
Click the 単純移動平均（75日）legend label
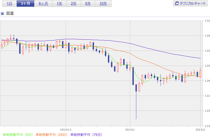pos(86,134)
